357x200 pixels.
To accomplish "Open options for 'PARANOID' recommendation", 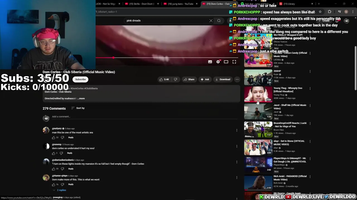I will [310, 177].
